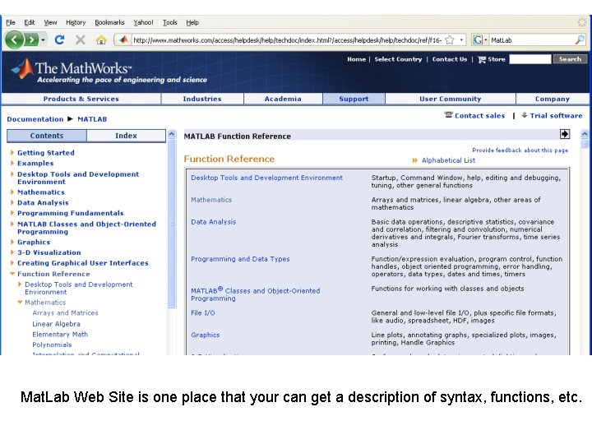This screenshot has width=592, height=444.
Task: Open the Tools menu
Action: click(170, 22)
